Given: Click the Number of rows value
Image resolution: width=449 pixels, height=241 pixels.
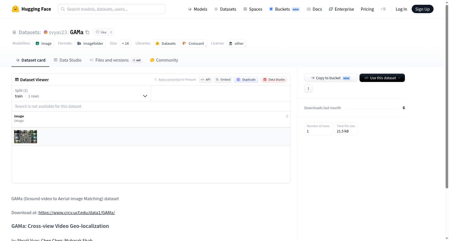Looking at the screenshot, I should point(308,131).
